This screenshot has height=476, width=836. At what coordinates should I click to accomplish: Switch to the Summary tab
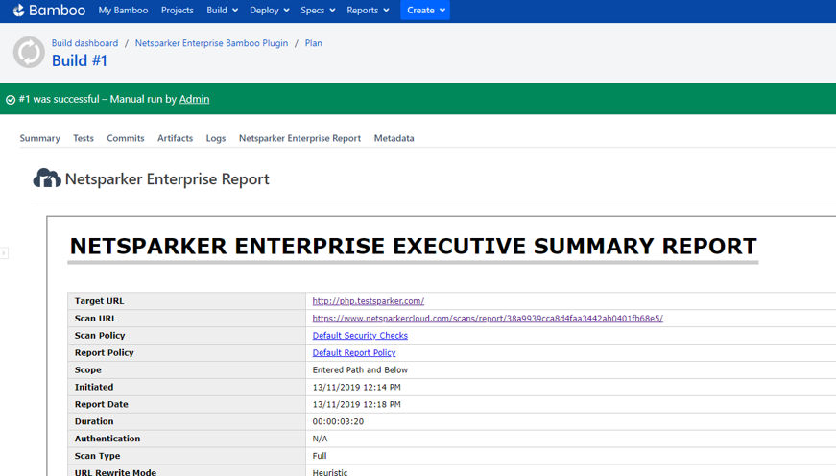point(40,138)
